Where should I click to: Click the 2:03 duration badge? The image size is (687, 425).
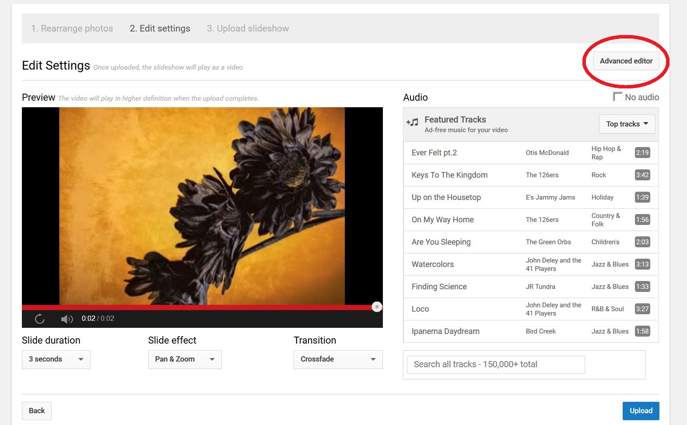pyautogui.click(x=642, y=242)
